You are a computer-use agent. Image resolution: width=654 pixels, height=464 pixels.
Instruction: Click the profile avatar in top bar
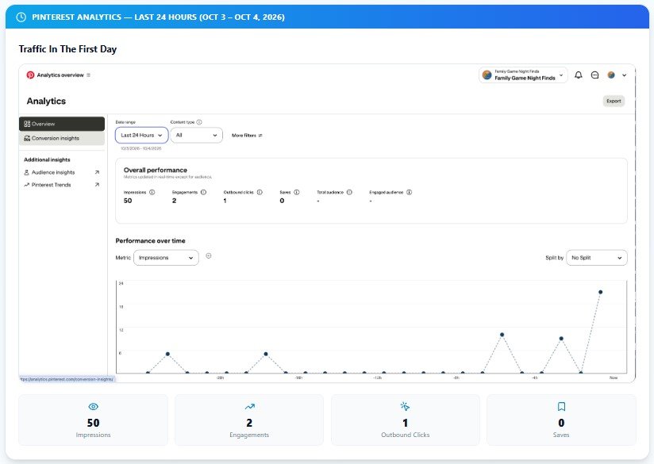tap(611, 75)
